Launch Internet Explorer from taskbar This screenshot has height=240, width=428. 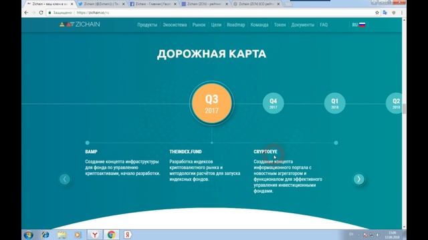click(45, 235)
